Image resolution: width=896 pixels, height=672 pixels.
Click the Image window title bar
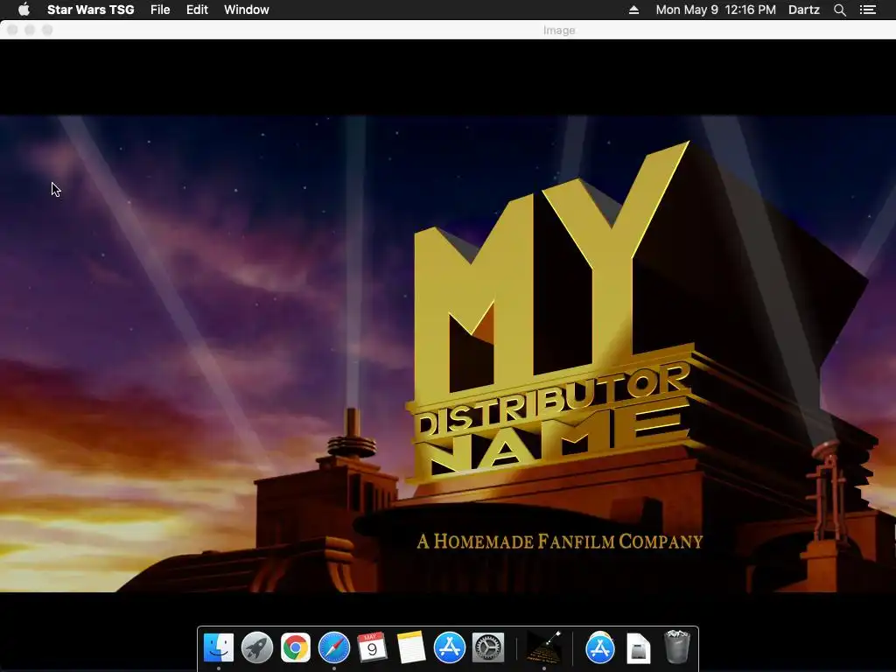[448, 30]
